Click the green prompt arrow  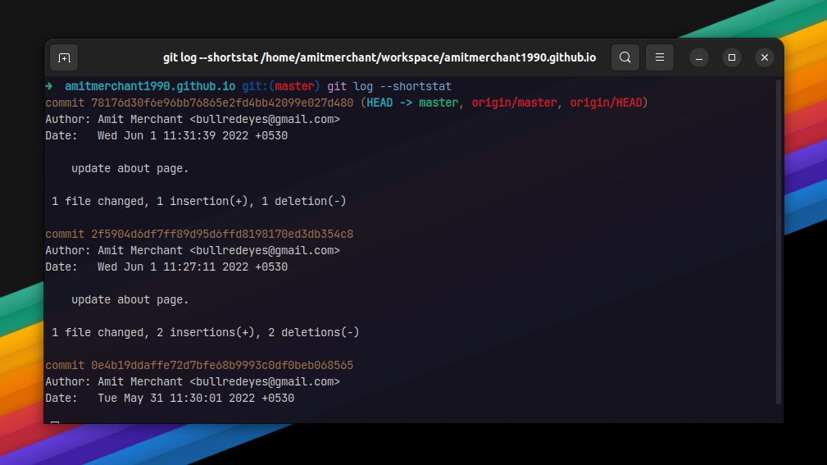click(x=49, y=86)
